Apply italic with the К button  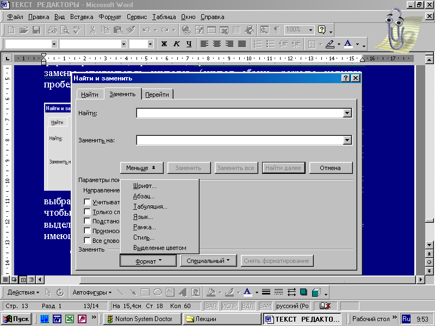(x=176, y=44)
